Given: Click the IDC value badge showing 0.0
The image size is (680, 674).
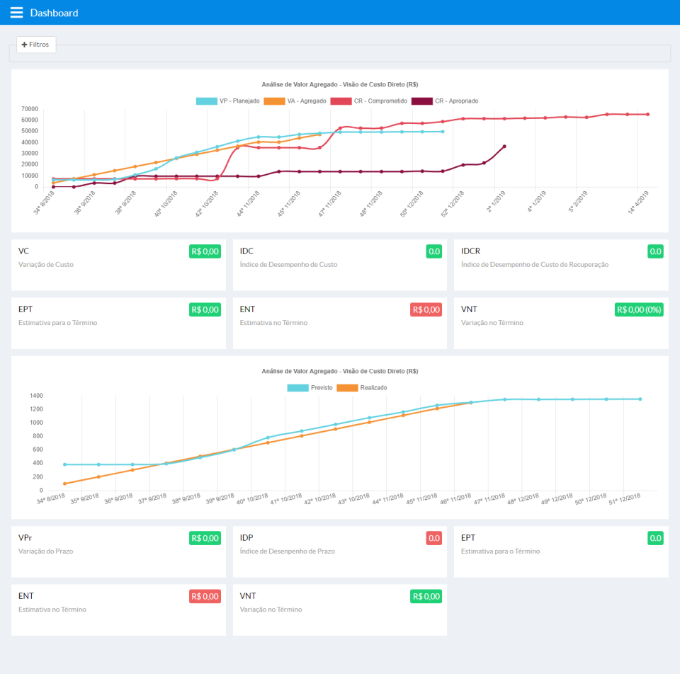Looking at the screenshot, I should click(436, 251).
